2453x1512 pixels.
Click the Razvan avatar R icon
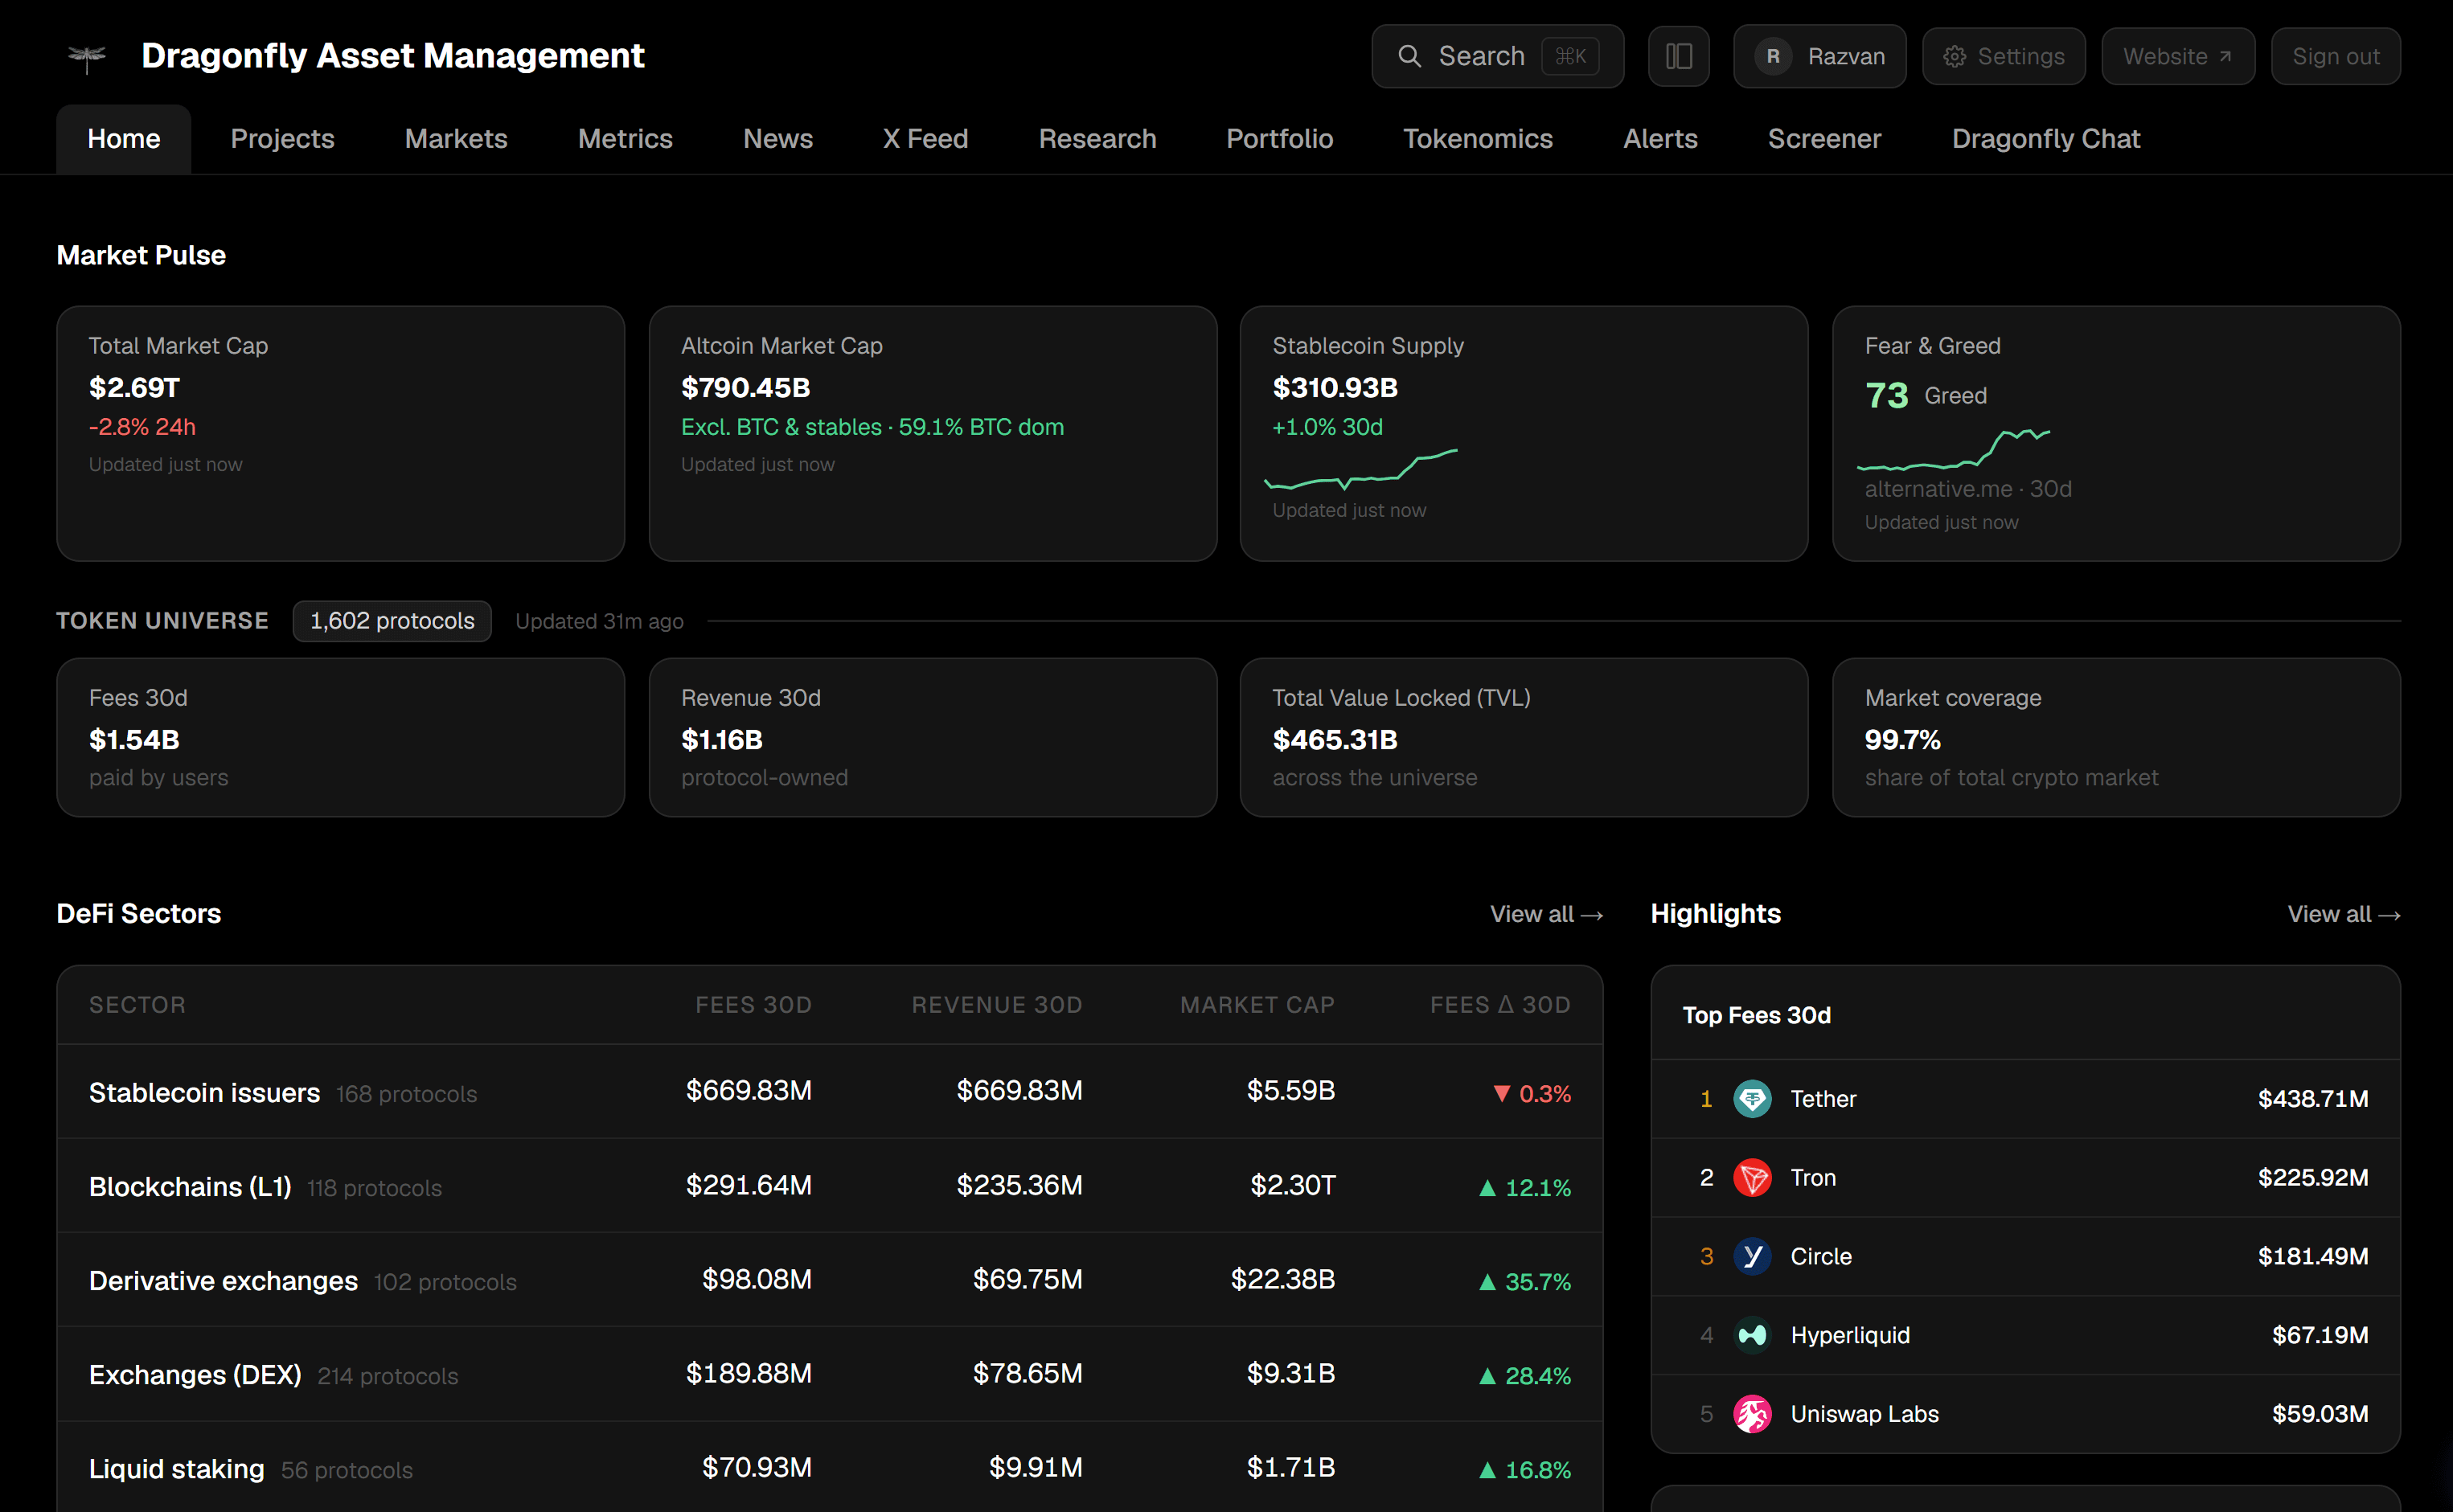point(1772,56)
